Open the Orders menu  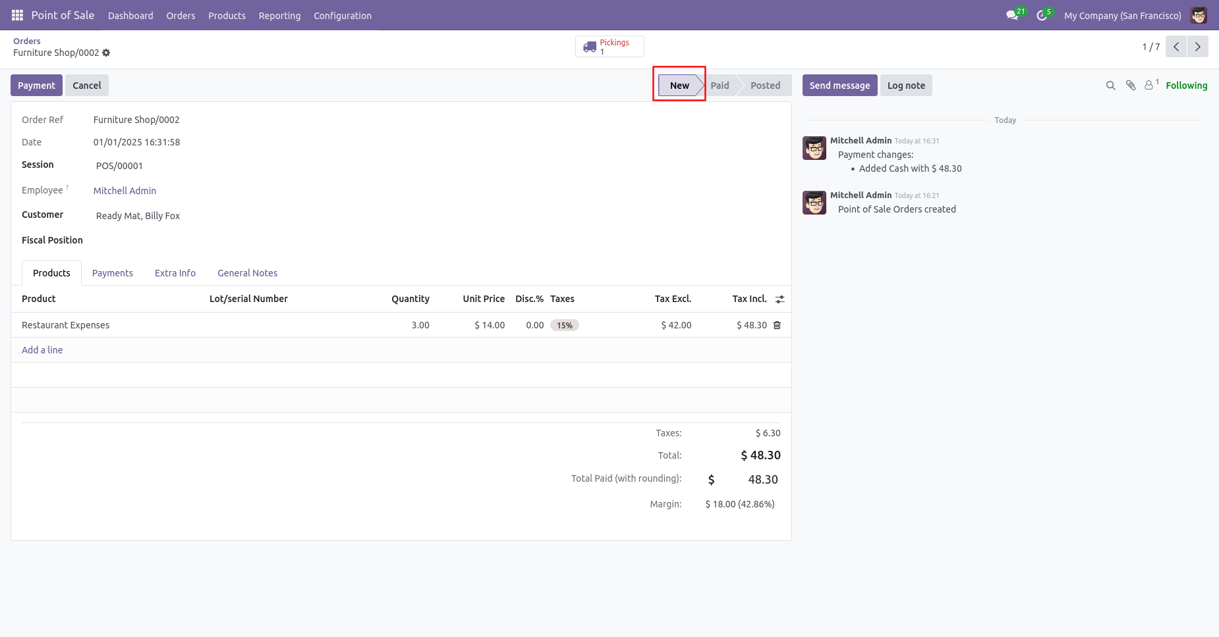pos(181,15)
